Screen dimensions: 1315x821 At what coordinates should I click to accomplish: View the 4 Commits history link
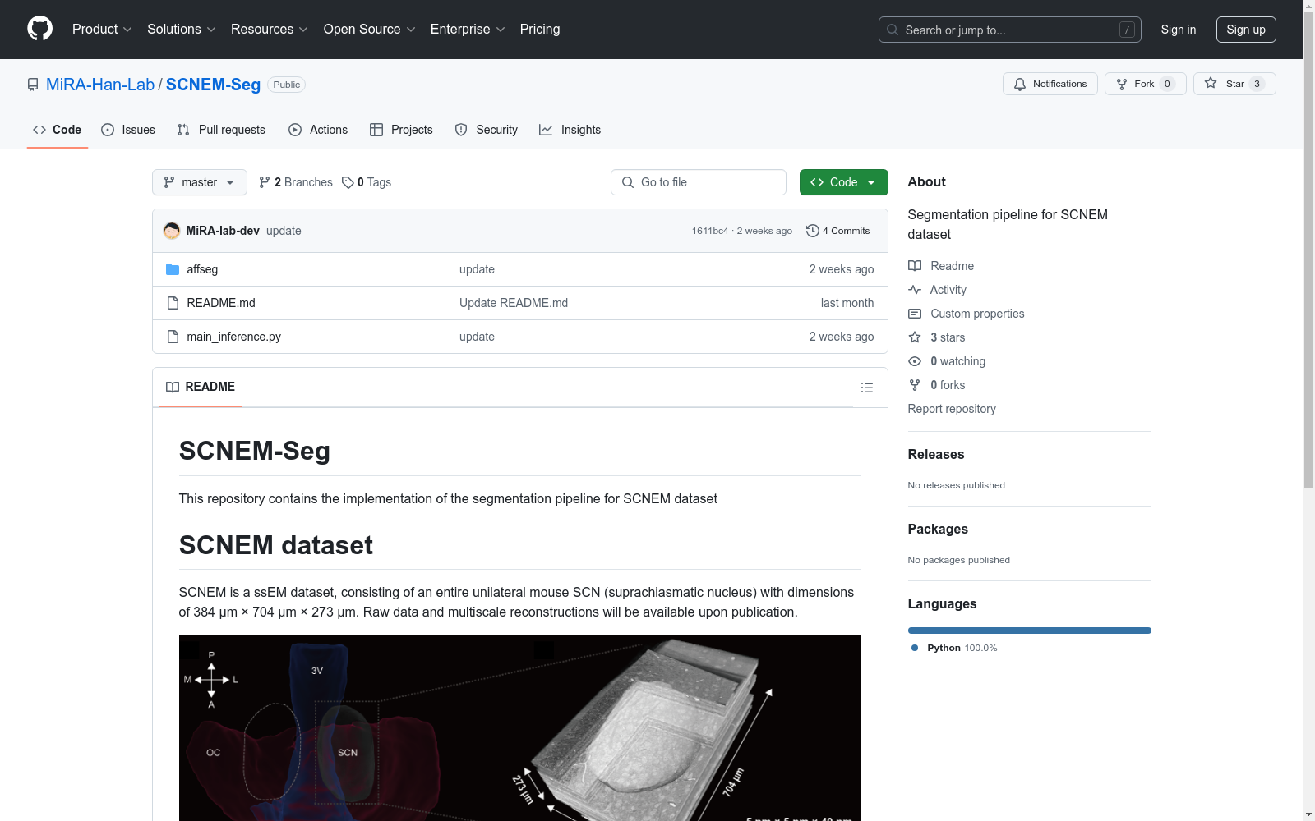coord(838,231)
